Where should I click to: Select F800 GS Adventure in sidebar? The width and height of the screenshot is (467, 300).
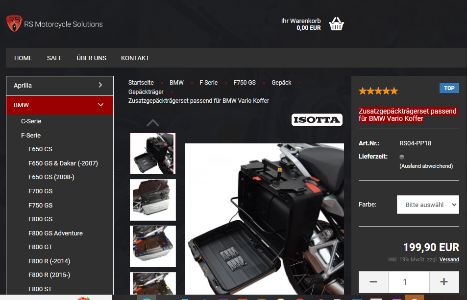[x=55, y=233]
